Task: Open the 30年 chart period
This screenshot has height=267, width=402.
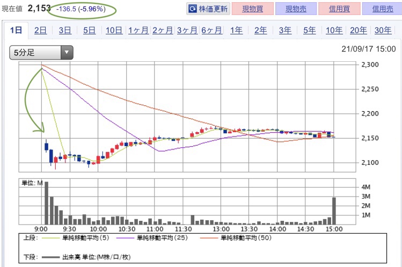Action: point(383,30)
